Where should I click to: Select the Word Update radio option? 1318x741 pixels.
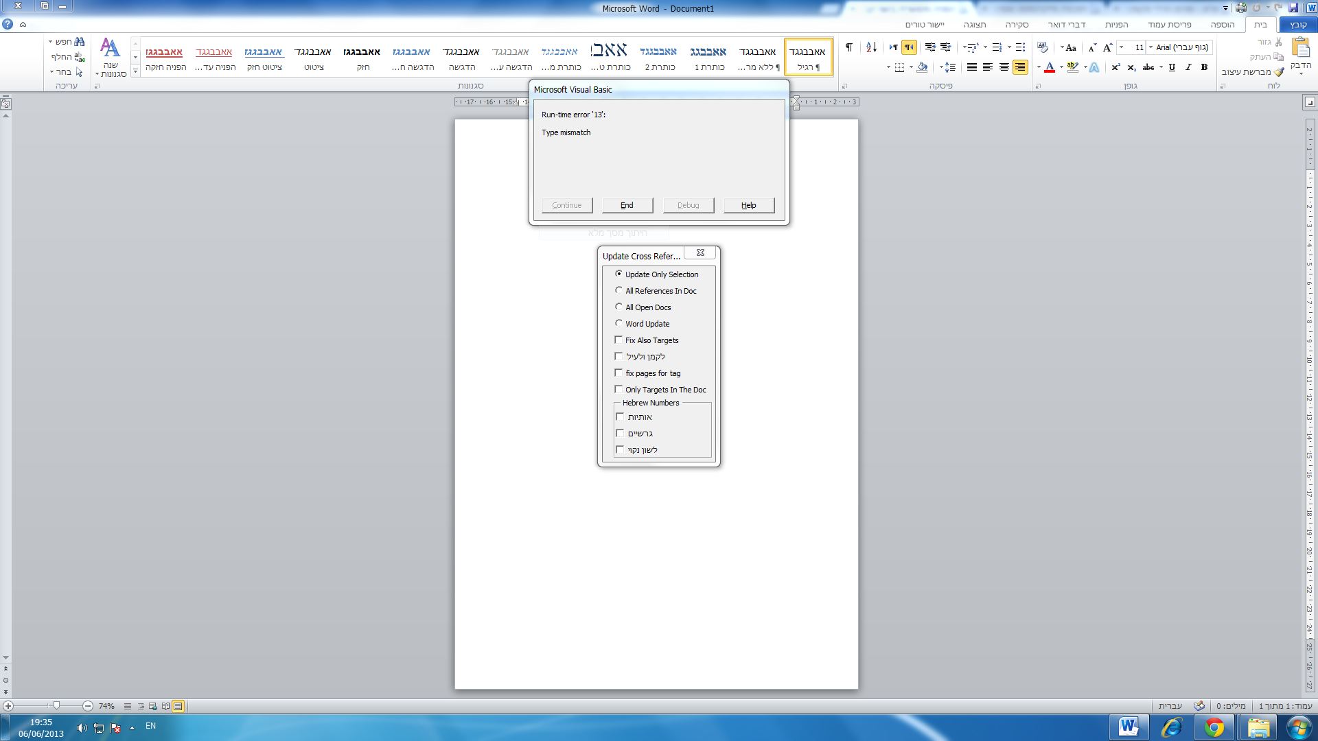[618, 323]
